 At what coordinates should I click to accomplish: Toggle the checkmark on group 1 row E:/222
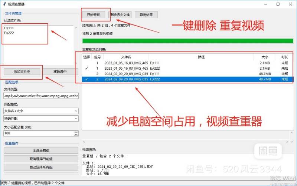point(87,69)
